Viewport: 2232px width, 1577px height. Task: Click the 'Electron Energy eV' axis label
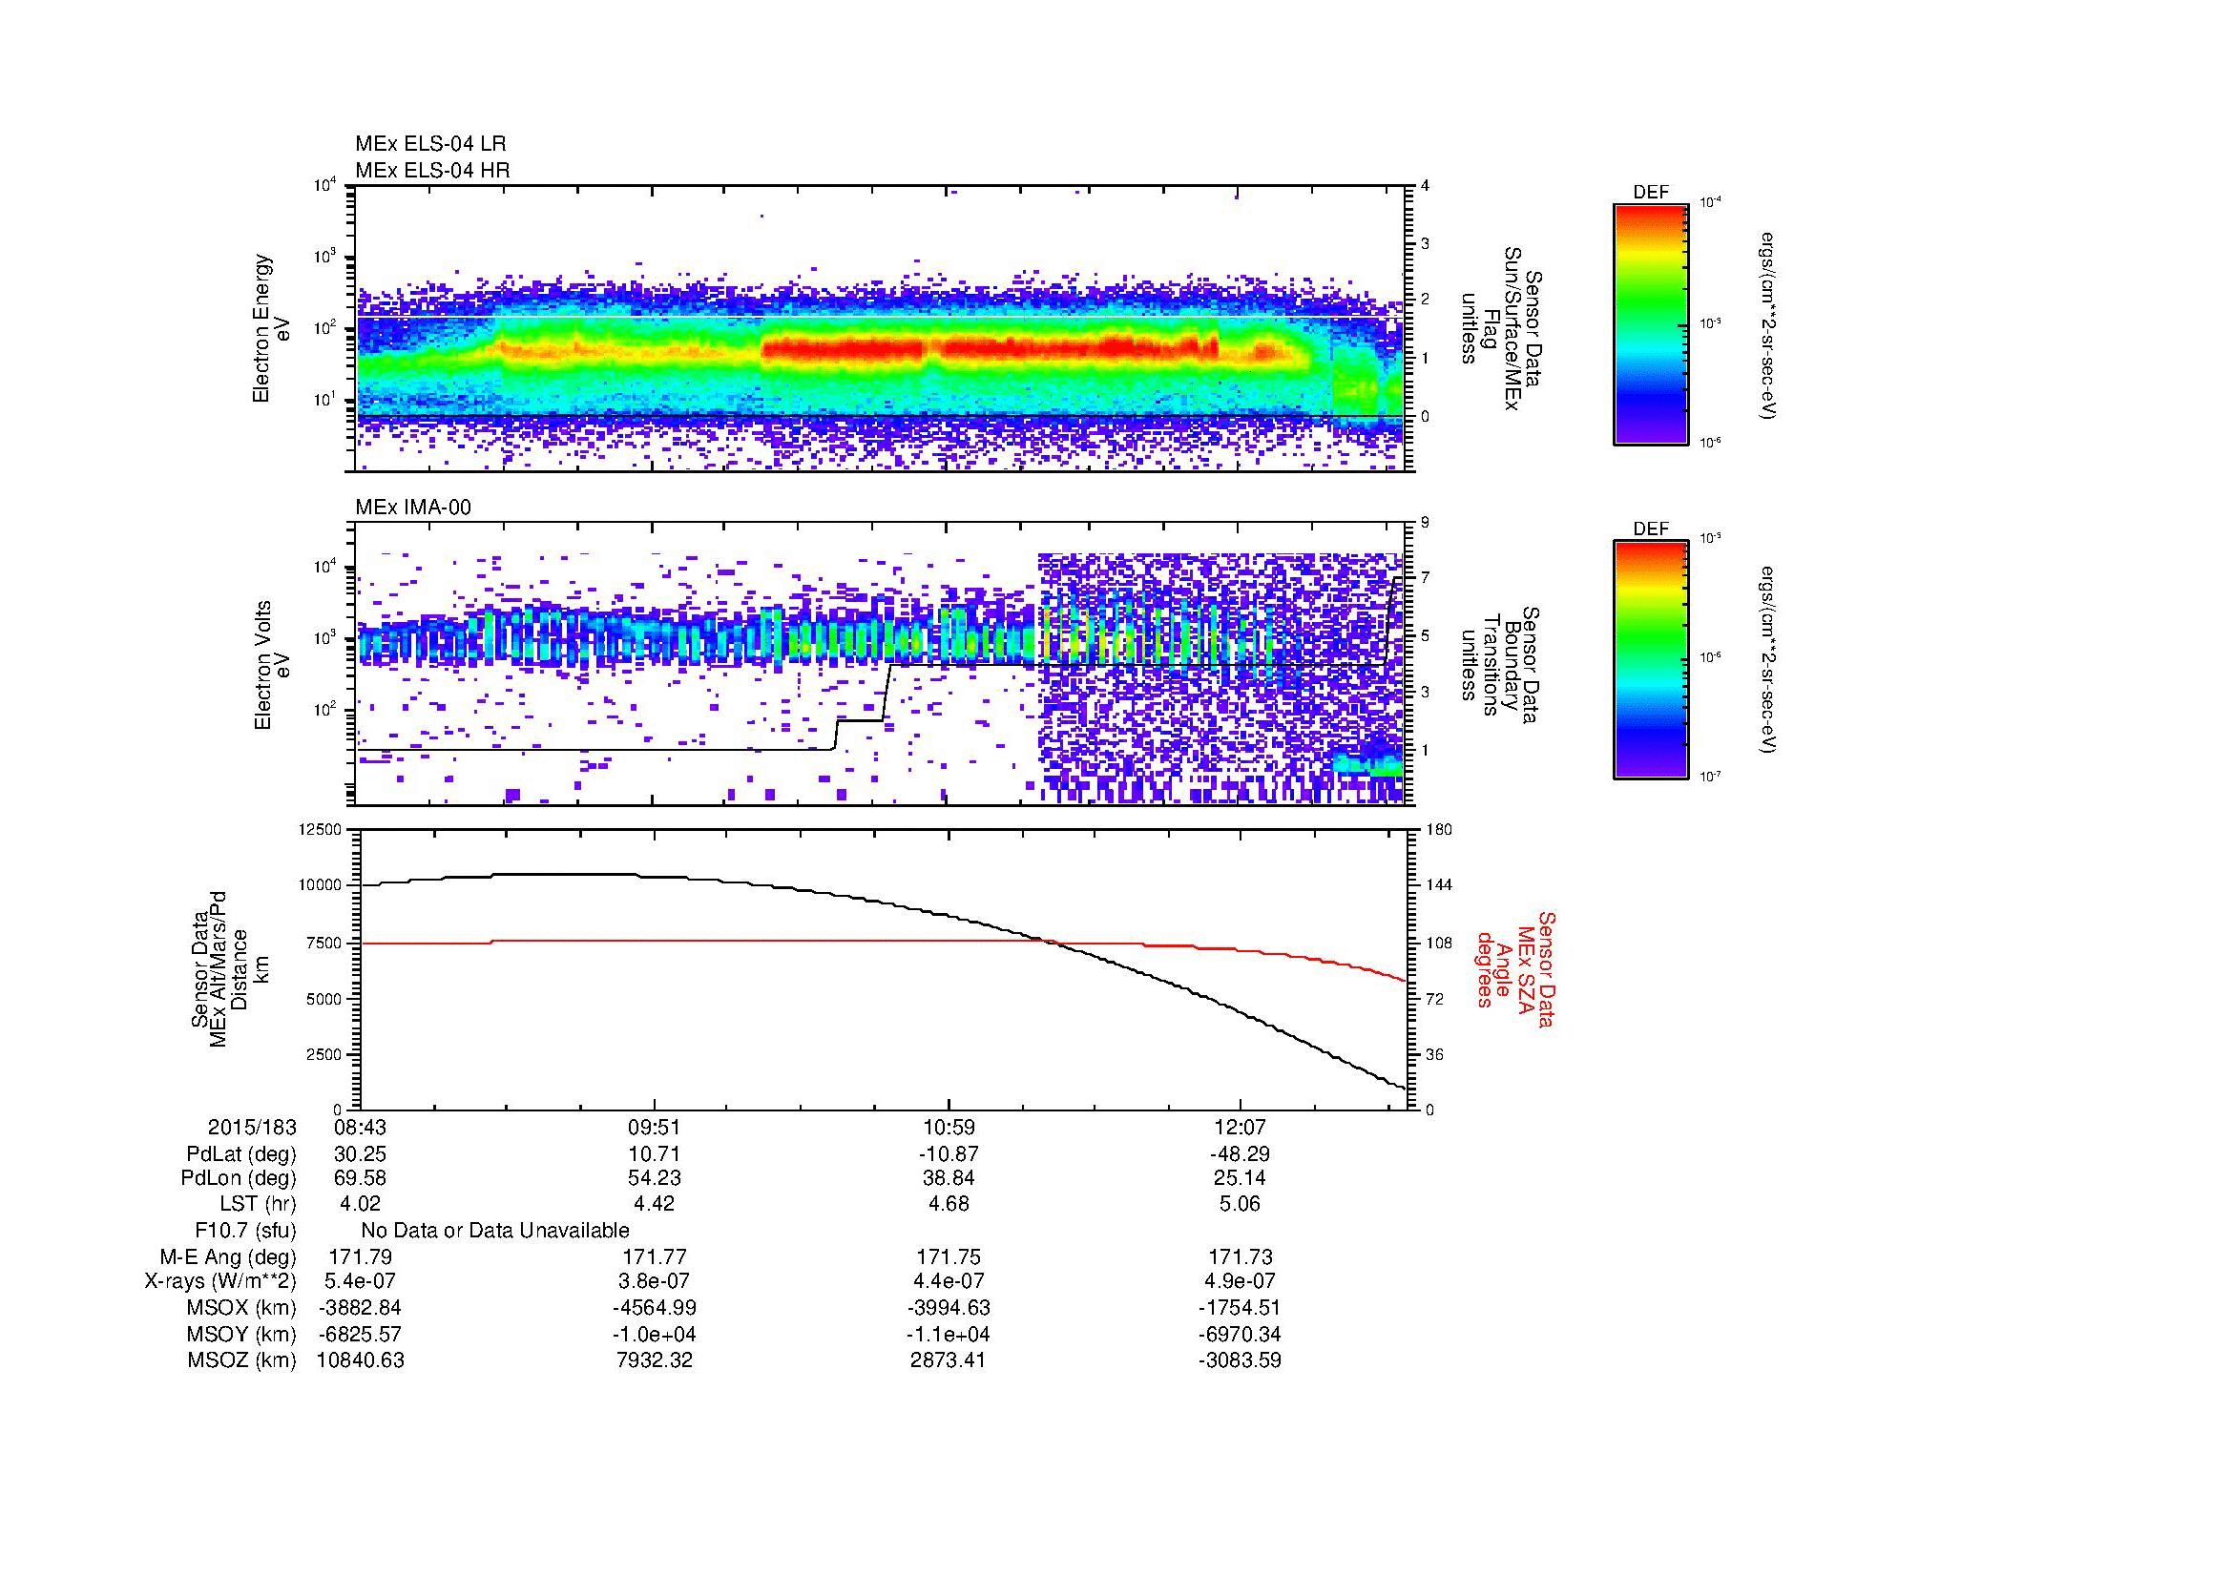pos(271,328)
